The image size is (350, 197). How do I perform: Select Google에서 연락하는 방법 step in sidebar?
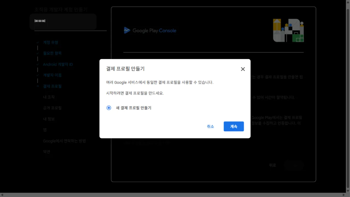click(65, 141)
